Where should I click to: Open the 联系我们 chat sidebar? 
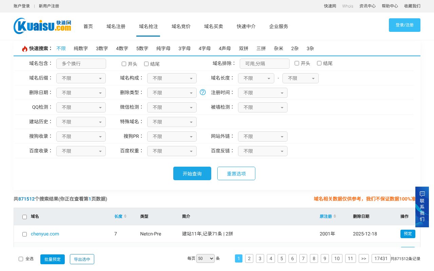(x=422, y=207)
